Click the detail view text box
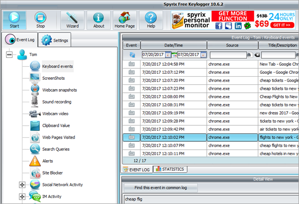Image resolution: width=299 pixels, height=204 pixels. click(x=211, y=199)
